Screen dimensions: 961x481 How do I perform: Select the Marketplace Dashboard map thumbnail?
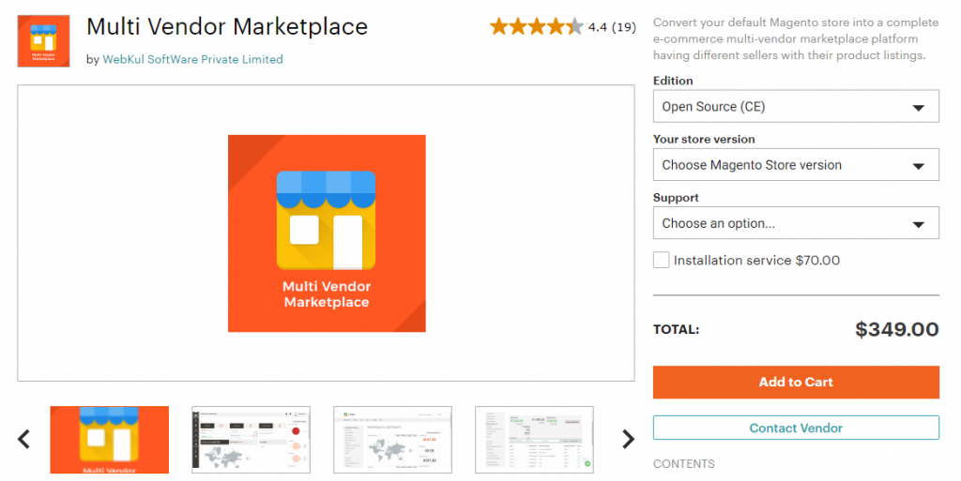[x=393, y=439]
